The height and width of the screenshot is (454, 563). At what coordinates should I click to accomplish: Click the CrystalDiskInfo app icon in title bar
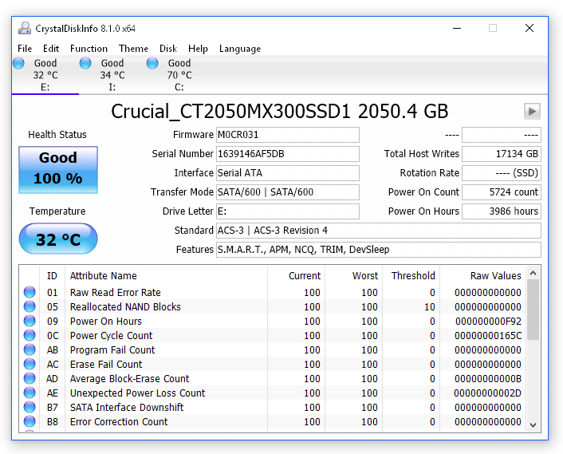pos(25,28)
